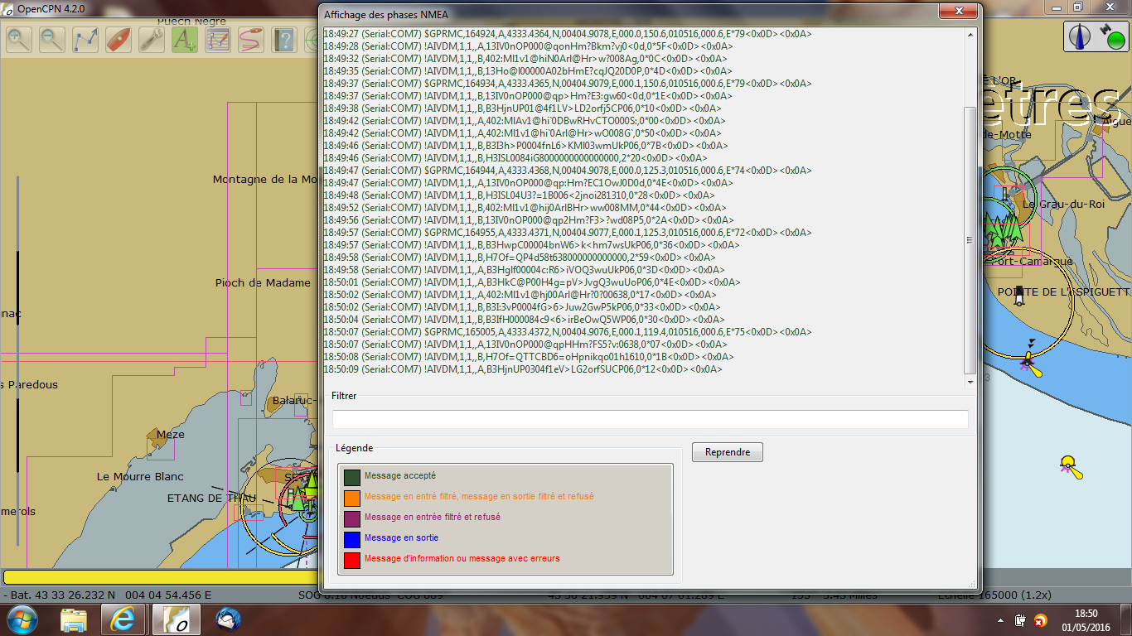1132x636 pixels.
Task: Click the red error message swatch
Action: 352,560
